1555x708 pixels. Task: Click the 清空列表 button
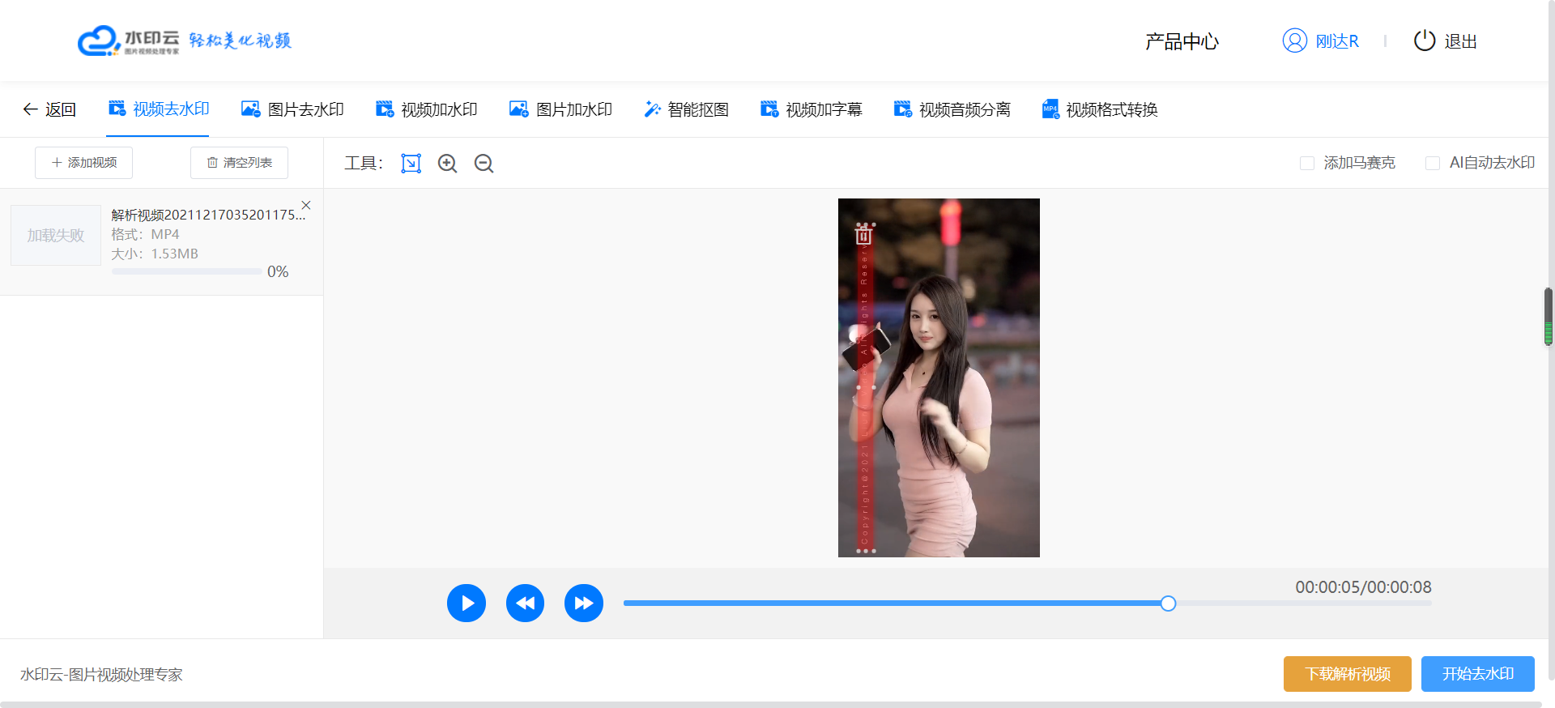[x=239, y=163]
